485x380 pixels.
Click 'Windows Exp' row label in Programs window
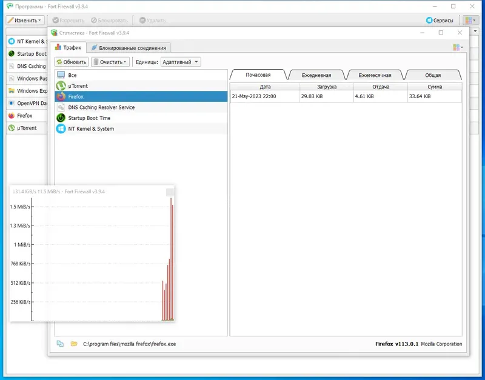click(x=32, y=91)
